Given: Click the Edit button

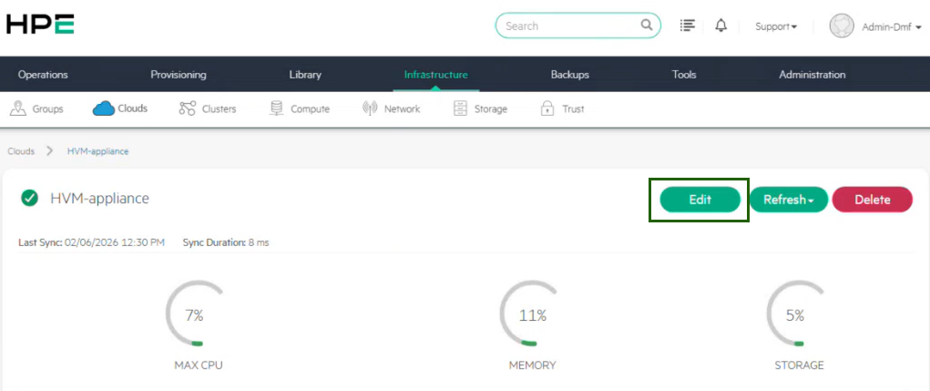Looking at the screenshot, I should [x=700, y=200].
